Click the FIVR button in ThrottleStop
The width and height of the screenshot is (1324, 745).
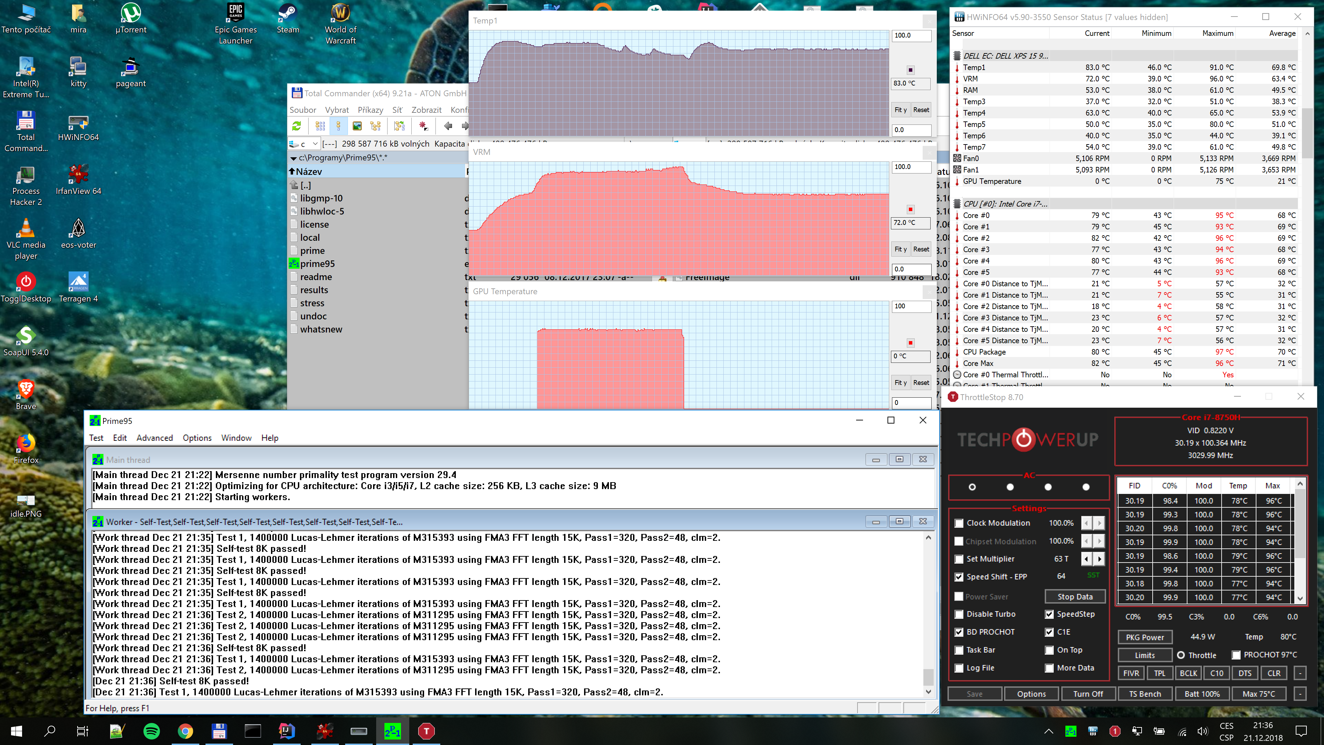[x=1131, y=674]
